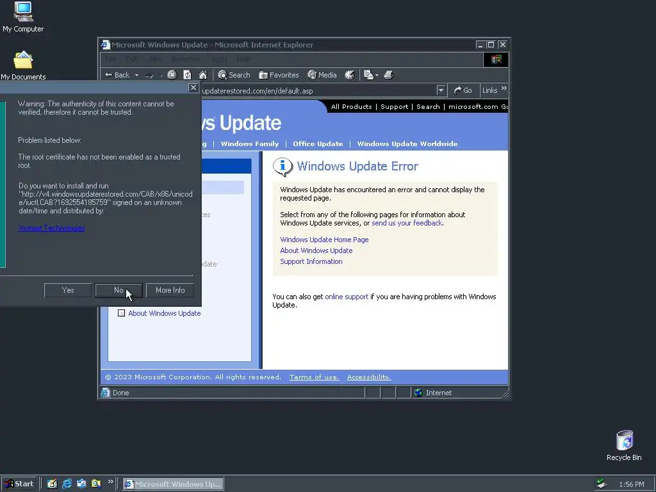
Task: Open Windows Update Home Page link
Action: coord(324,240)
